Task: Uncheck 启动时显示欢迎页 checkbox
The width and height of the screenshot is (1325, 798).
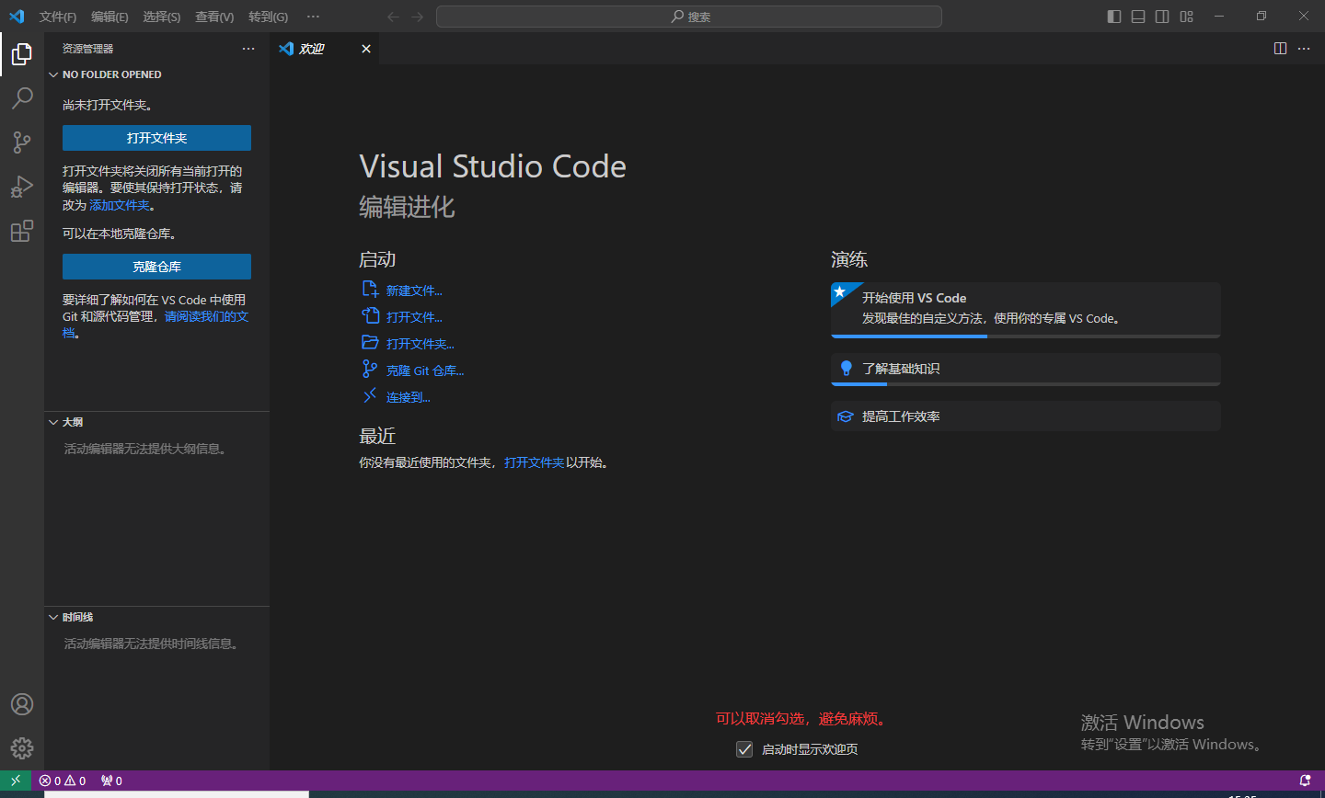Action: [x=744, y=749]
